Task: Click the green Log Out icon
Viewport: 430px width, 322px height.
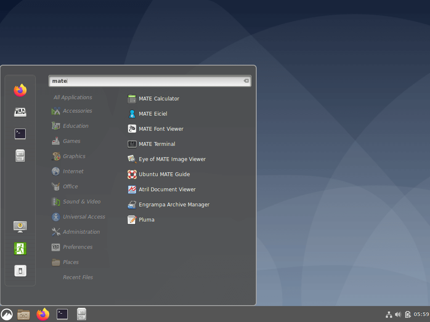Action: [x=20, y=248]
